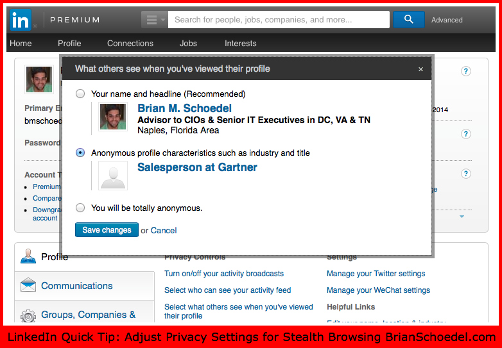Click the middle help question mark icon
Image resolution: width=502 pixels, height=348 pixels.
tap(466, 134)
